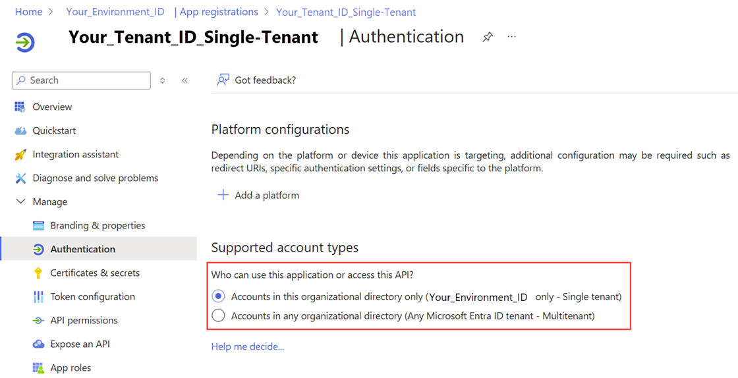The height and width of the screenshot is (378, 738).
Task: Go to Expose an API page
Action: (80, 344)
